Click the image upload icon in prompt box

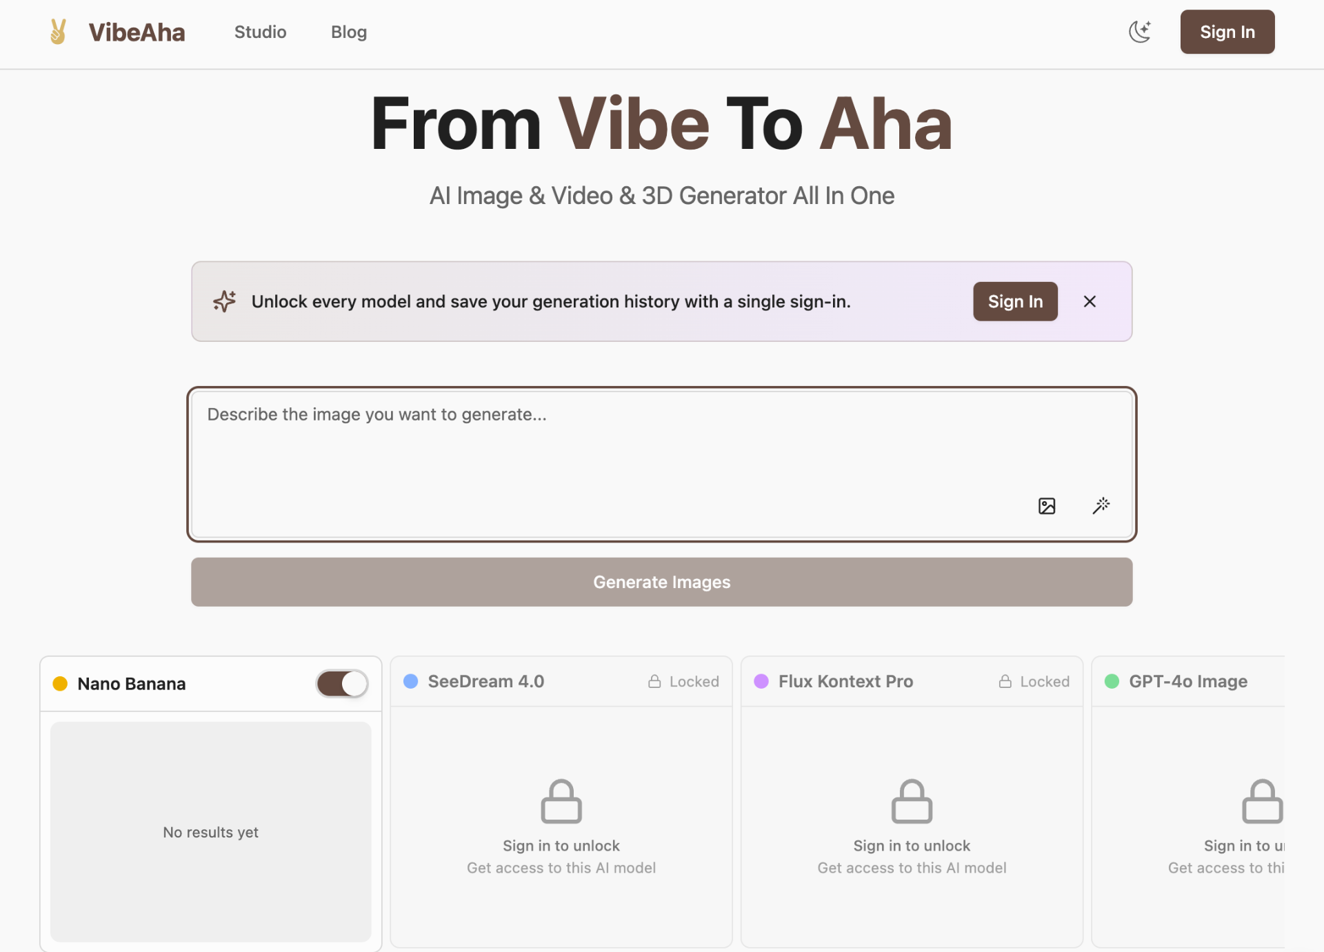1046,505
